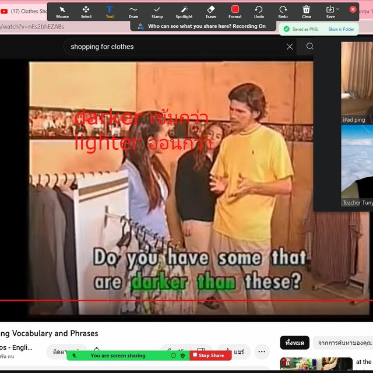Viewport: 373px width, 373px height.
Task: Click the video player showing 'Do you have some'
Action: click(x=171, y=188)
